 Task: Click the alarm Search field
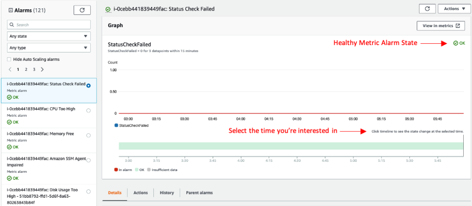pyautogui.click(x=49, y=24)
